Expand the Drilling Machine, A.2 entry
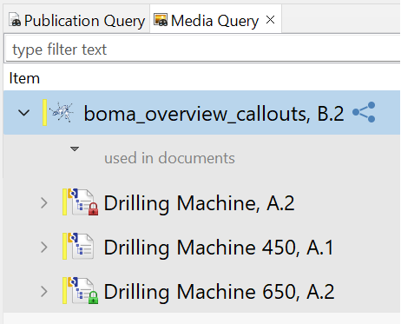The width and height of the screenshot is (401, 324). 44,203
